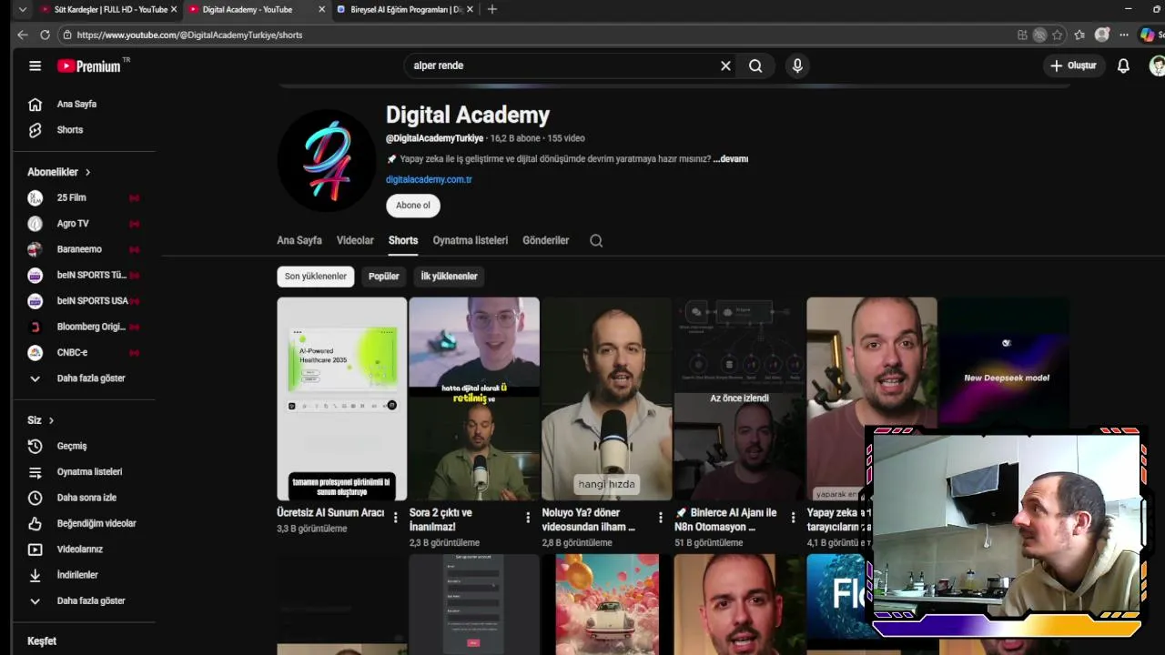Switch to the Gönderiler tab
This screenshot has width=1165, height=655.
point(546,240)
